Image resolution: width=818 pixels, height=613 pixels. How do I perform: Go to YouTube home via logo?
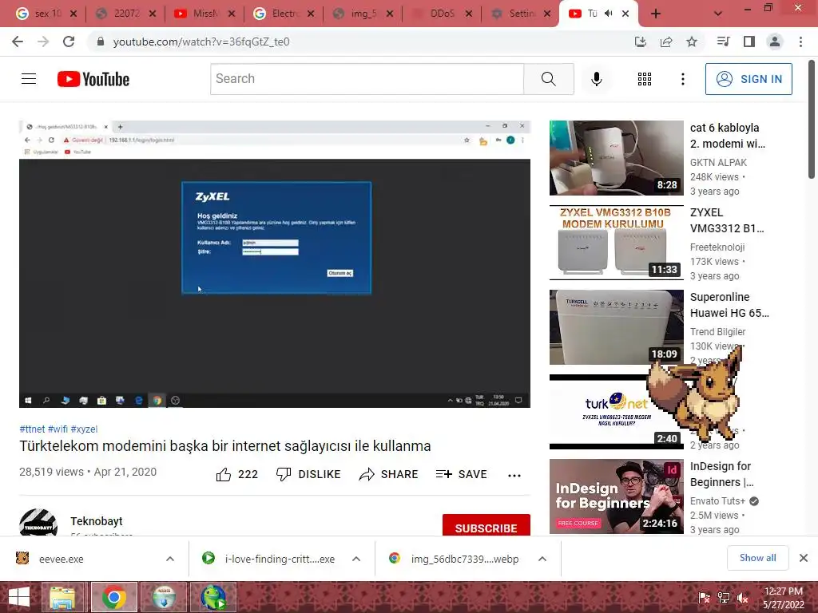coord(93,79)
